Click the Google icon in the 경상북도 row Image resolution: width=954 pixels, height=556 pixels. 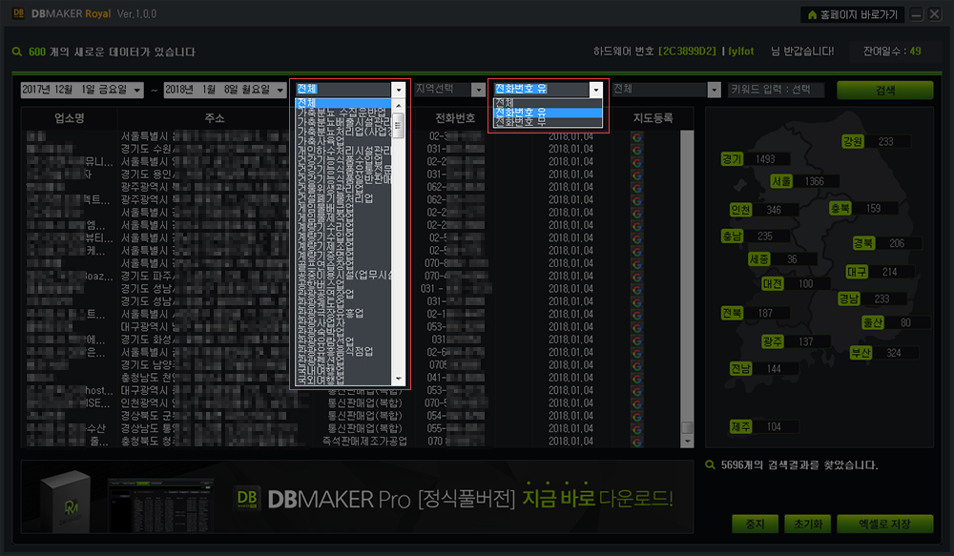[x=637, y=417]
